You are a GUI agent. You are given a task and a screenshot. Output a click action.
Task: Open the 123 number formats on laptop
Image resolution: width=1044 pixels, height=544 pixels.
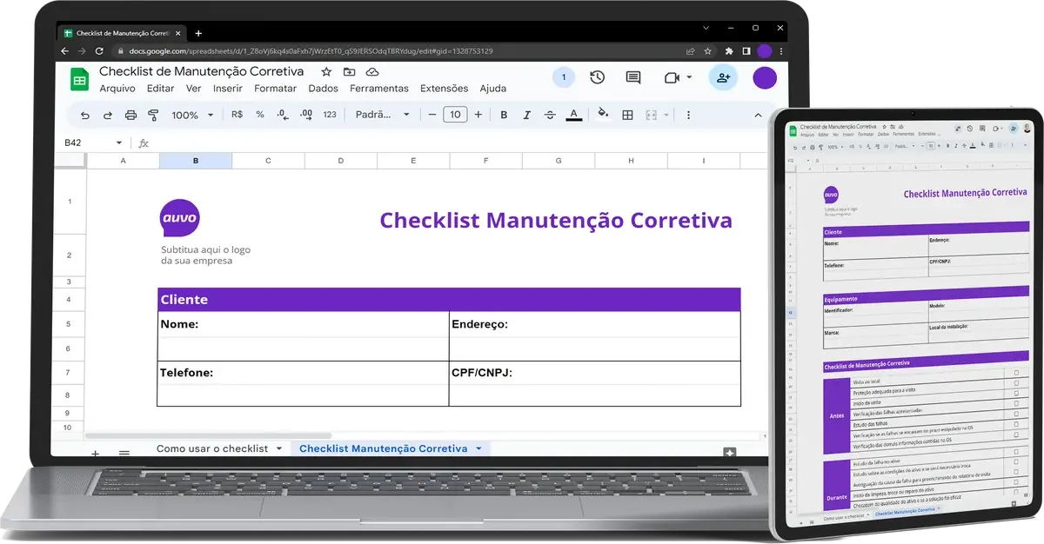330,115
